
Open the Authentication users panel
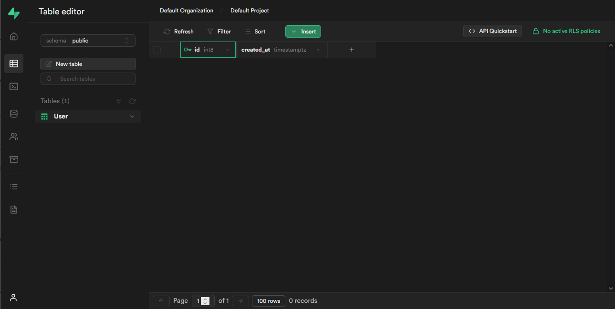(x=13, y=136)
